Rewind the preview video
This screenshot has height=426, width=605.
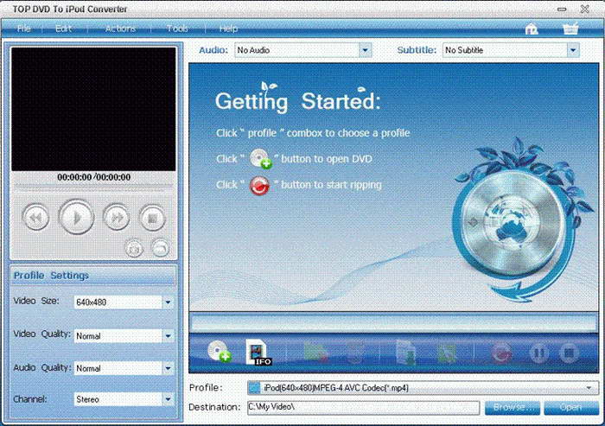35,218
